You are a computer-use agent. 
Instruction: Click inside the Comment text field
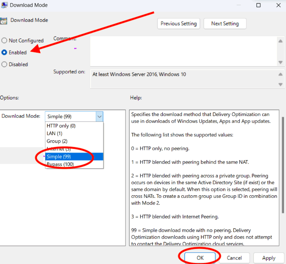(183, 51)
